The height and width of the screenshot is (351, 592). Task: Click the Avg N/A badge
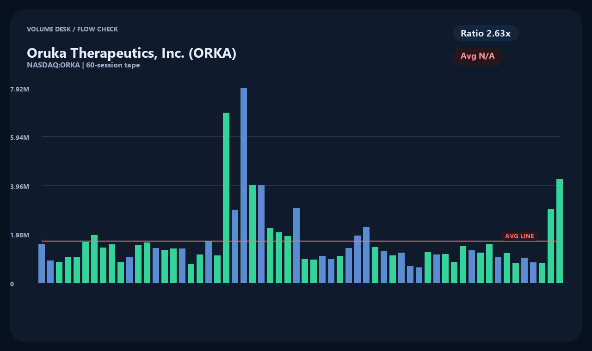478,56
